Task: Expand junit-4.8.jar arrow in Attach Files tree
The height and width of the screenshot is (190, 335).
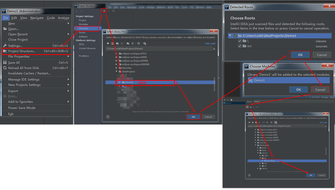Action: coord(262,161)
